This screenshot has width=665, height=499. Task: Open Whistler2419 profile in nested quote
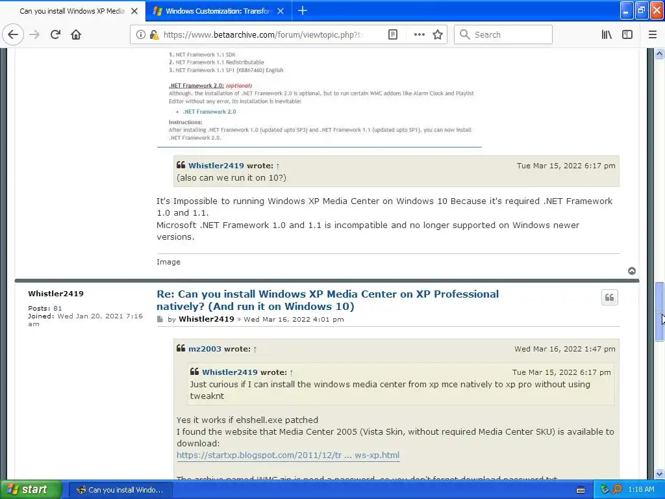[229, 372]
